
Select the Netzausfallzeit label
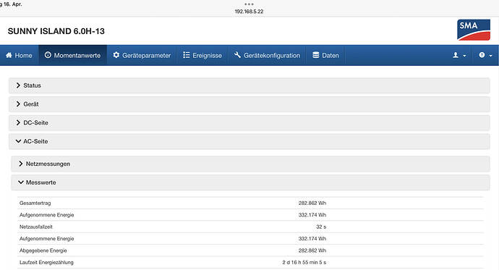coord(36,227)
